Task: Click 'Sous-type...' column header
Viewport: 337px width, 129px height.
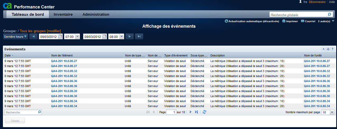Action: click(x=199, y=55)
